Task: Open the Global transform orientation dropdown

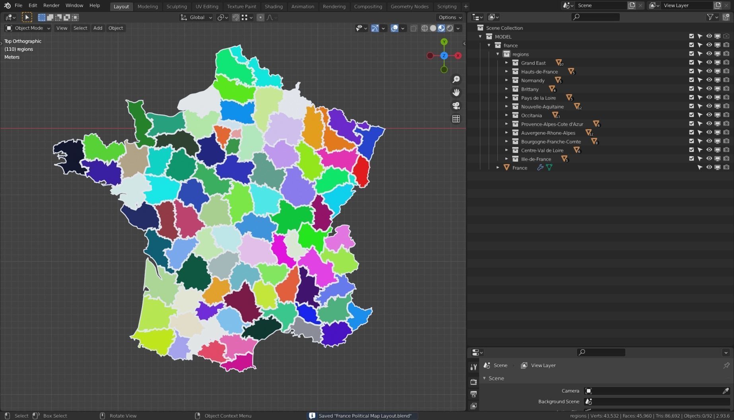Action: [x=196, y=17]
